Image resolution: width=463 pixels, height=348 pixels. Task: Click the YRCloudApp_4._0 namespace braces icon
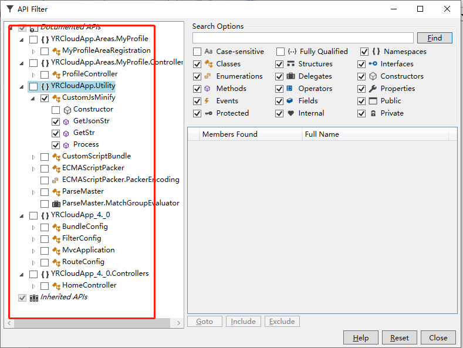[x=45, y=215]
